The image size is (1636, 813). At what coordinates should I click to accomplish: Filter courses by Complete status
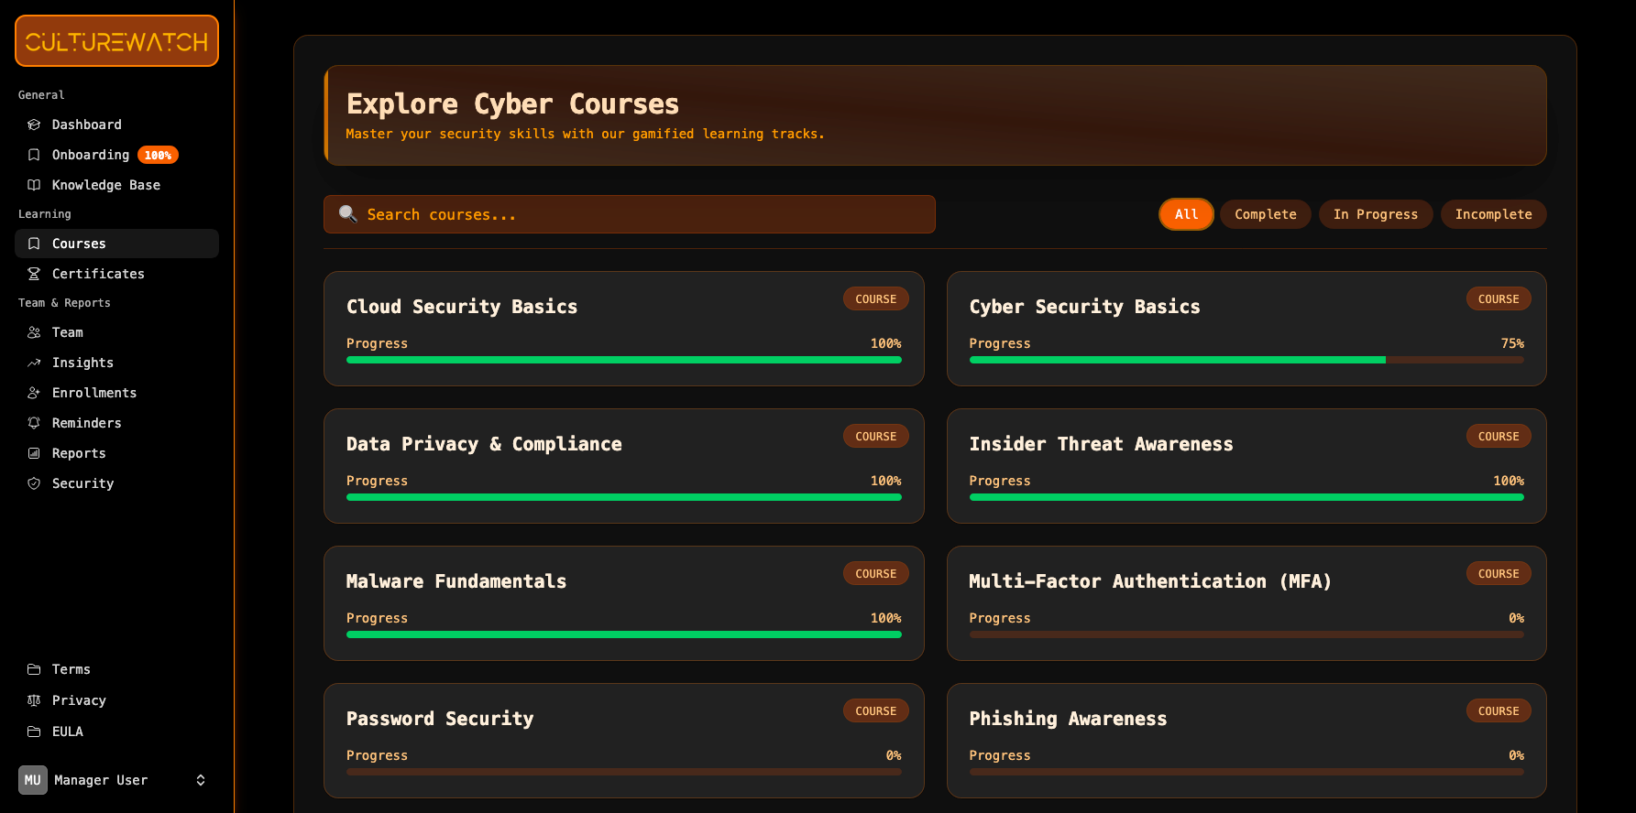(1265, 214)
